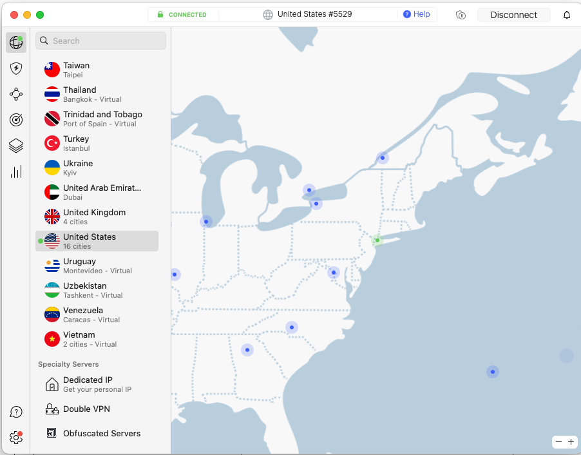The height and width of the screenshot is (455, 581).
Task: Click the Buffalo map server pin
Action: pos(316,204)
